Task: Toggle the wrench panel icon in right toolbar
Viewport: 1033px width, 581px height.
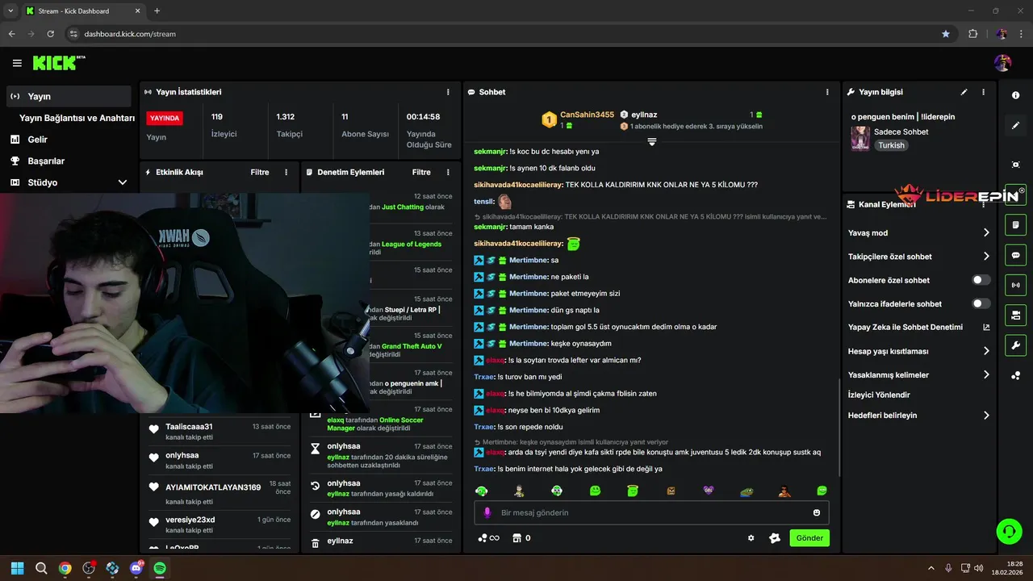Action: coord(1015,345)
